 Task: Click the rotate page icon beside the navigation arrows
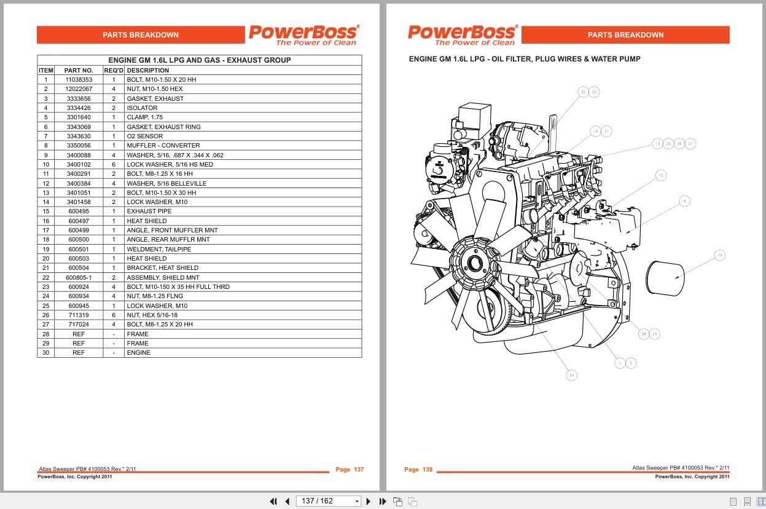(x=397, y=502)
